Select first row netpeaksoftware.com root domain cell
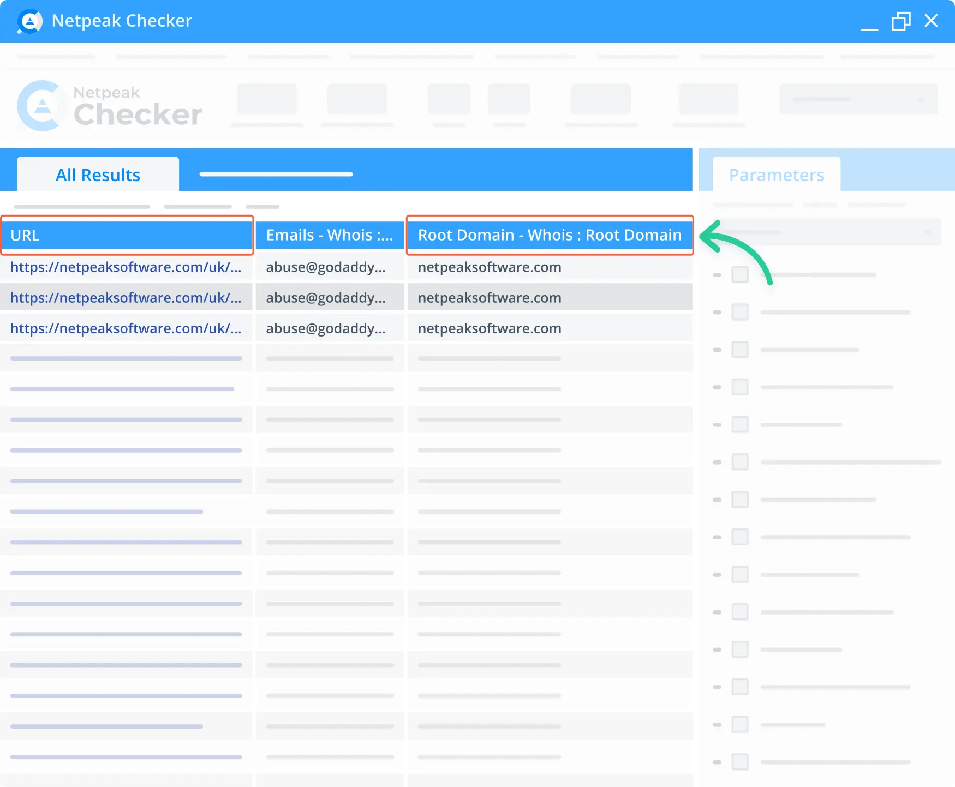The image size is (955, 787). pyautogui.click(x=550, y=267)
